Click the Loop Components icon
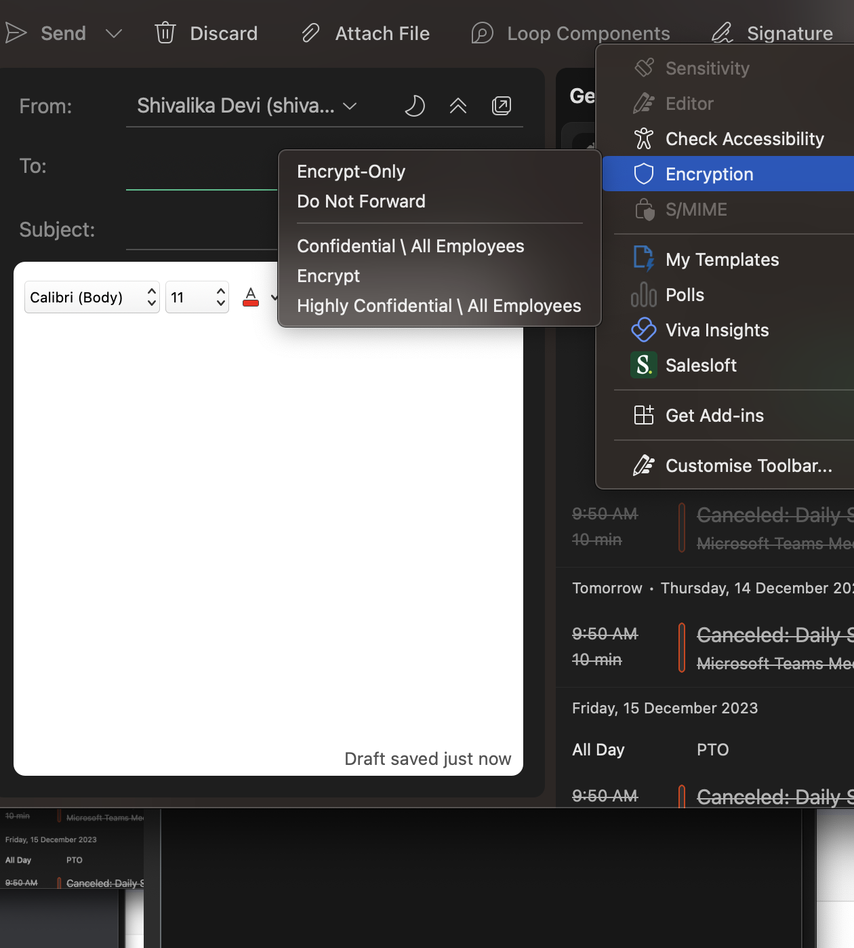This screenshot has width=854, height=948. tap(482, 33)
